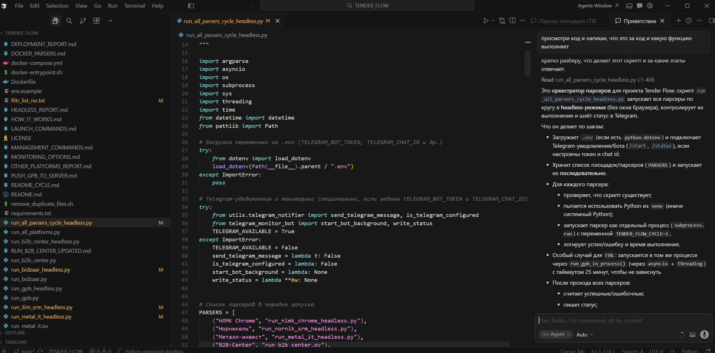Attach an image via image icon

pos(692,334)
